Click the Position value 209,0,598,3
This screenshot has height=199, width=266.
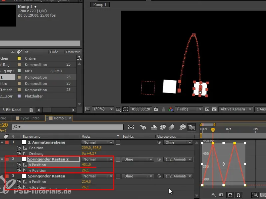pos(92,148)
